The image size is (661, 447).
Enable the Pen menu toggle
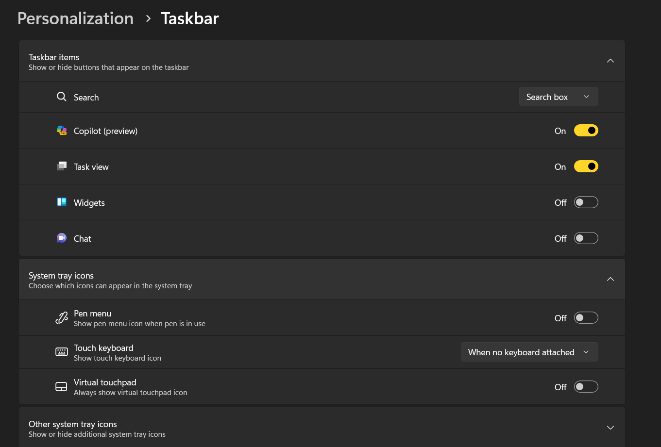[586, 318]
